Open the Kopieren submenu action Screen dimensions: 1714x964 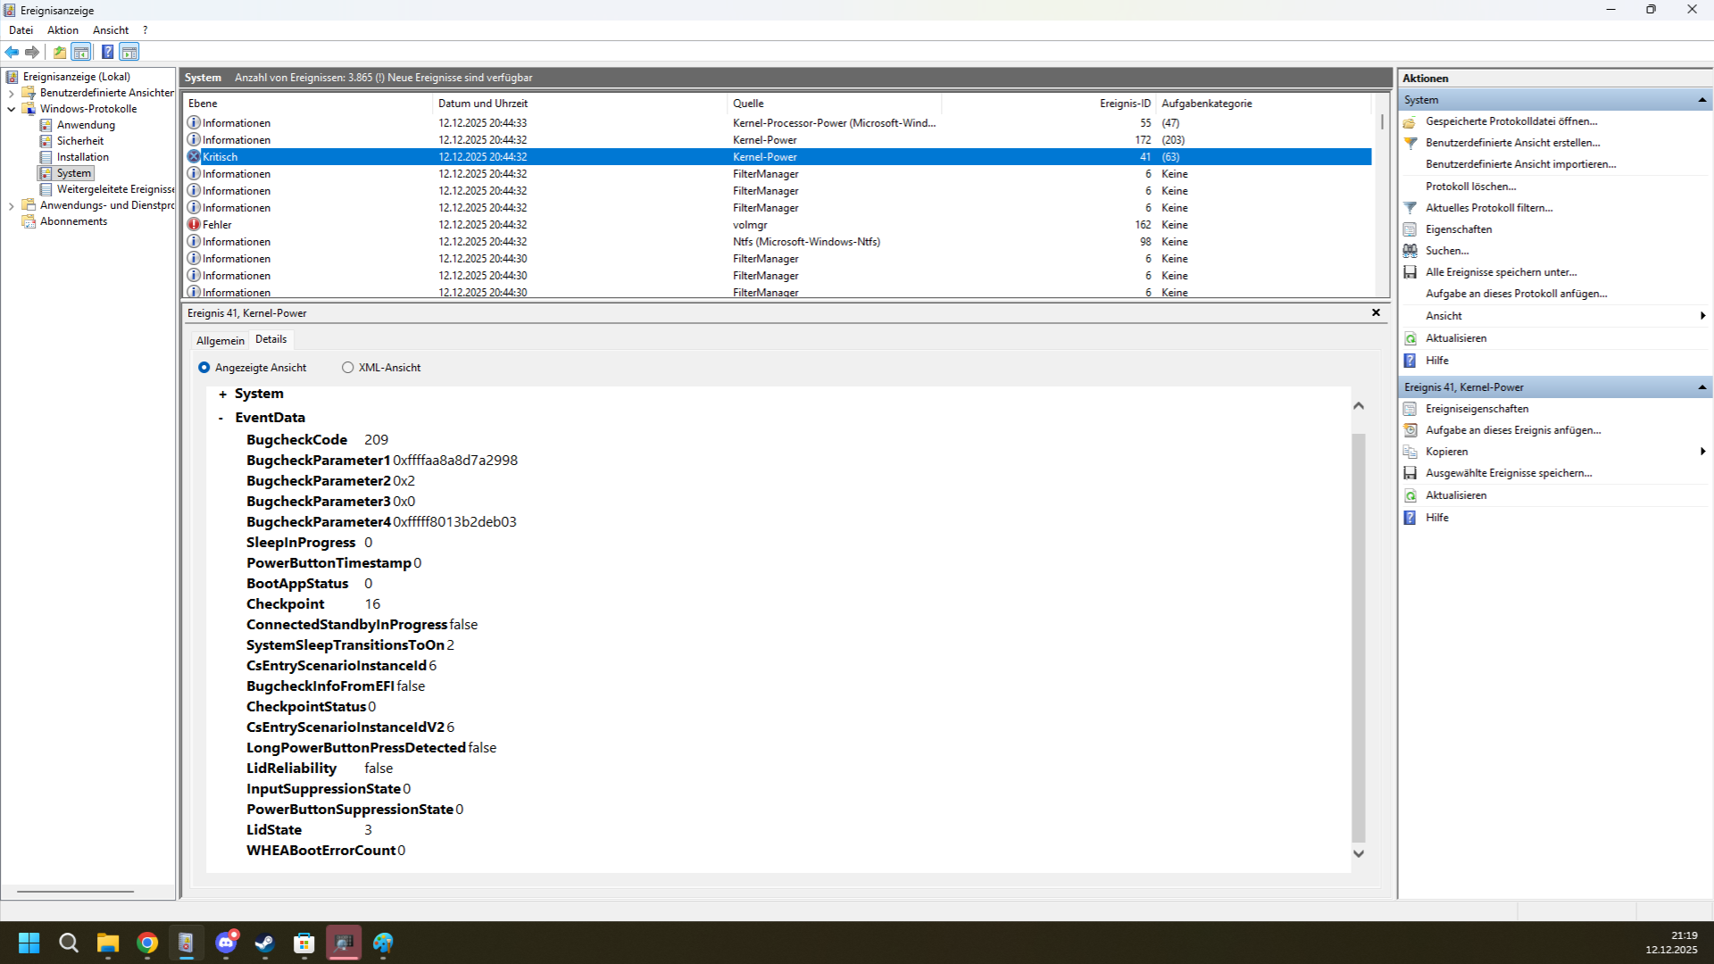(1446, 452)
